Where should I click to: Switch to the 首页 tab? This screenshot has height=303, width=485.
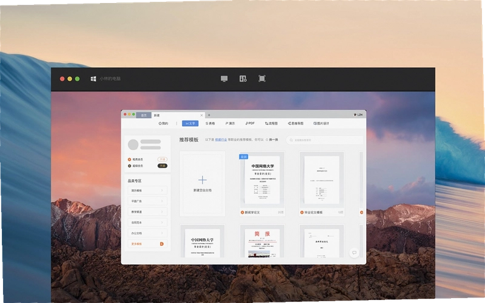(x=144, y=115)
